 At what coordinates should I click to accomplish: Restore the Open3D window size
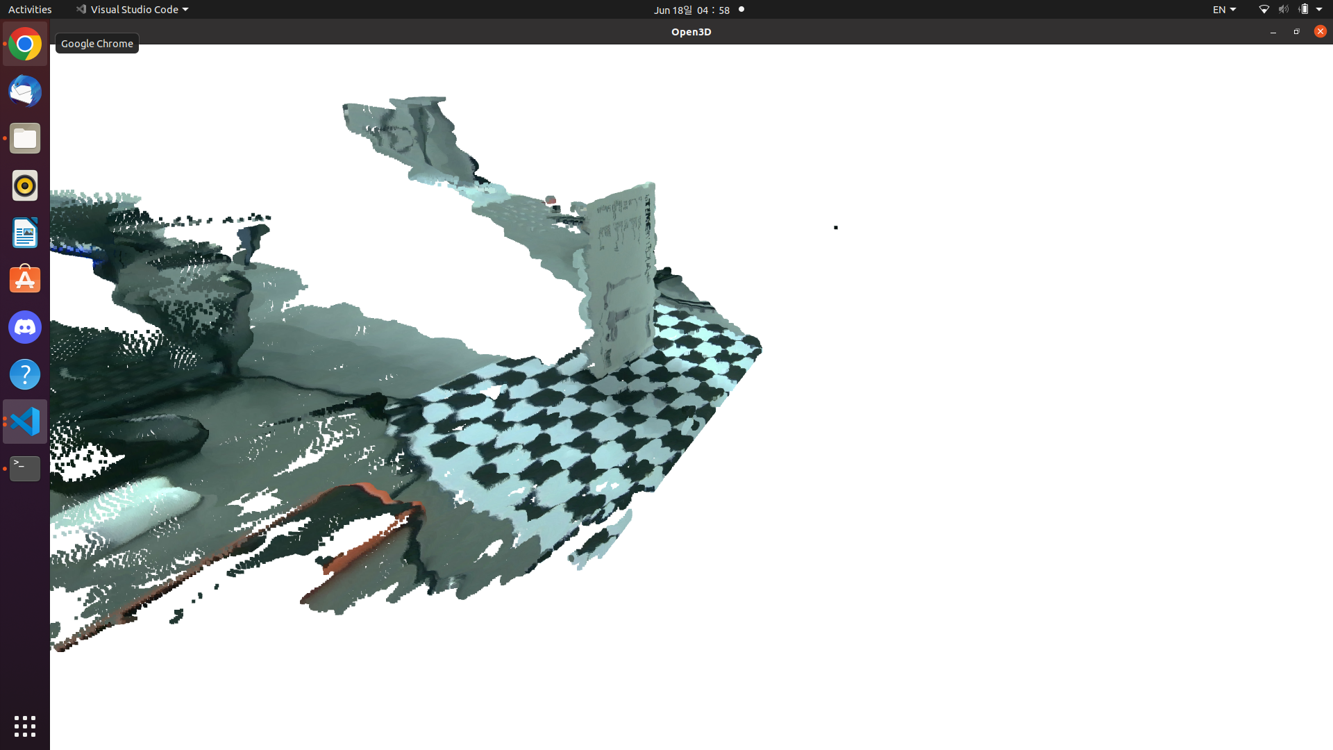point(1296,32)
